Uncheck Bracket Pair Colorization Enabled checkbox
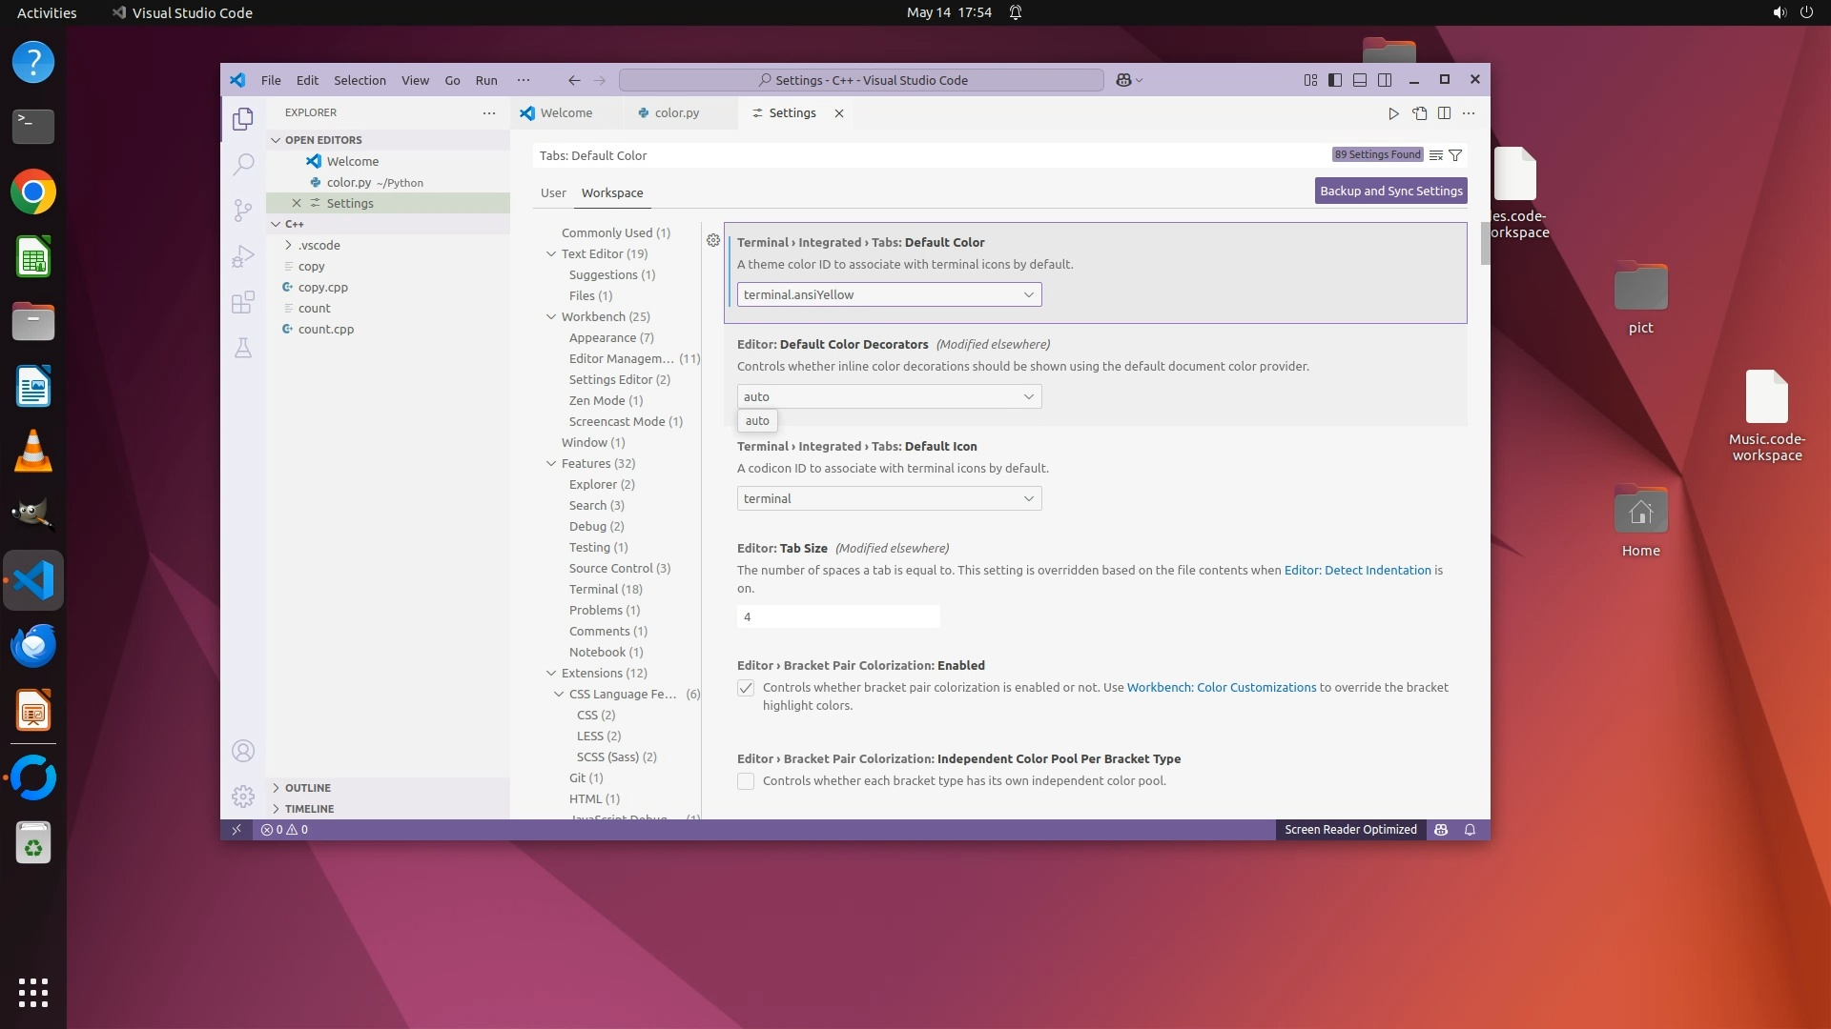 coord(746,688)
